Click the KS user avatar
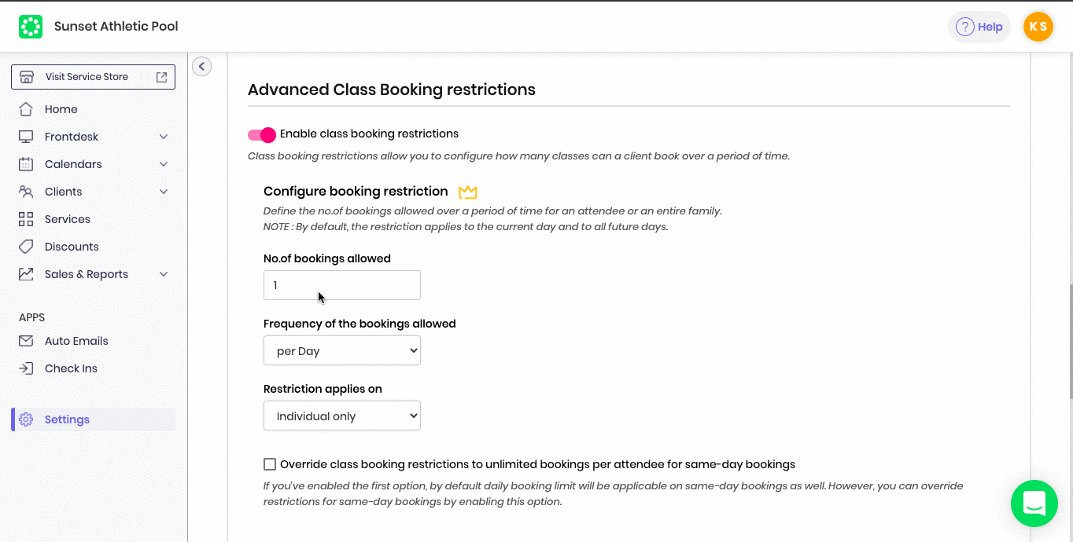The height and width of the screenshot is (542, 1073). [x=1038, y=27]
